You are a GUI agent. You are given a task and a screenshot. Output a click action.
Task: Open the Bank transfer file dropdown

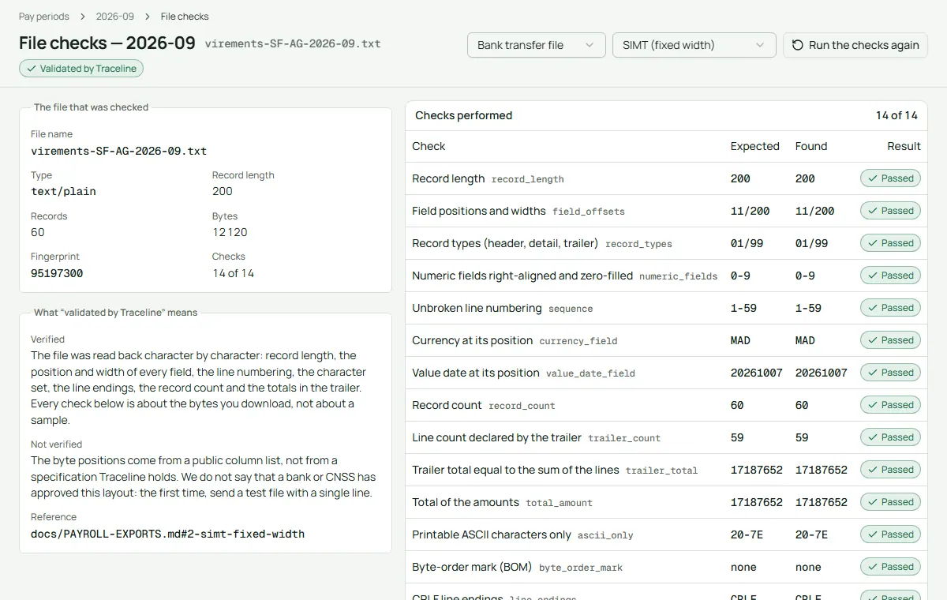tap(537, 45)
